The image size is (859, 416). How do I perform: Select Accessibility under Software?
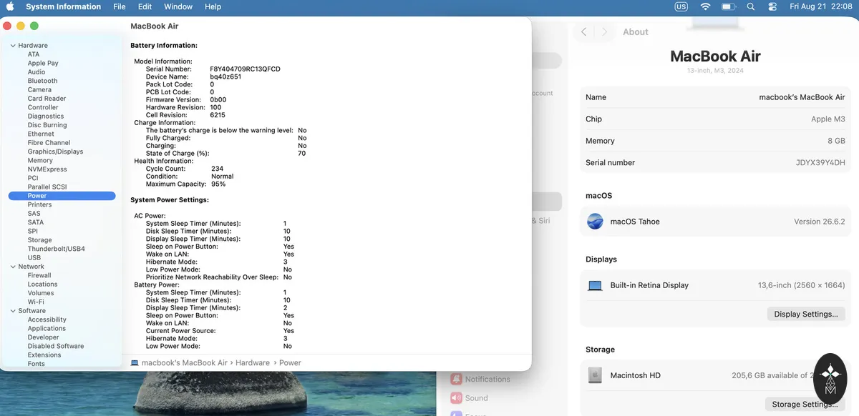pyautogui.click(x=47, y=320)
